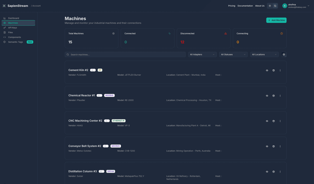Open the cube icon for Cement Kiln #2
314x184 pixels.
click(273, 71)
